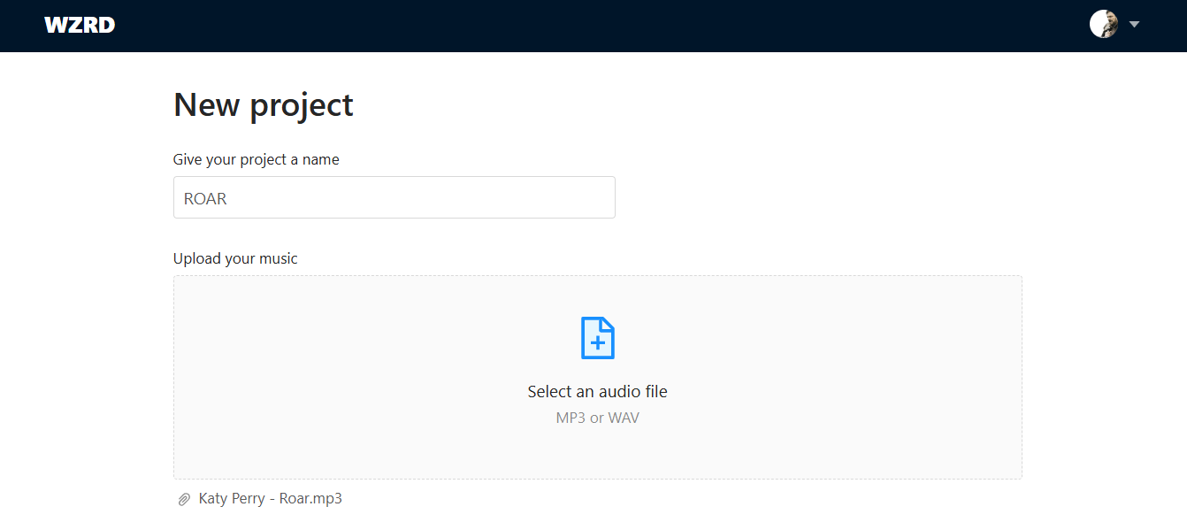
Task: Click the word ROAR in the name field
Action: pos(205,198)
